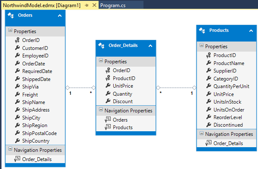The height and width of the screenshot is (169, 258).
Task: Collapse Properties section in Products entity
Action: tap(201, 45)
